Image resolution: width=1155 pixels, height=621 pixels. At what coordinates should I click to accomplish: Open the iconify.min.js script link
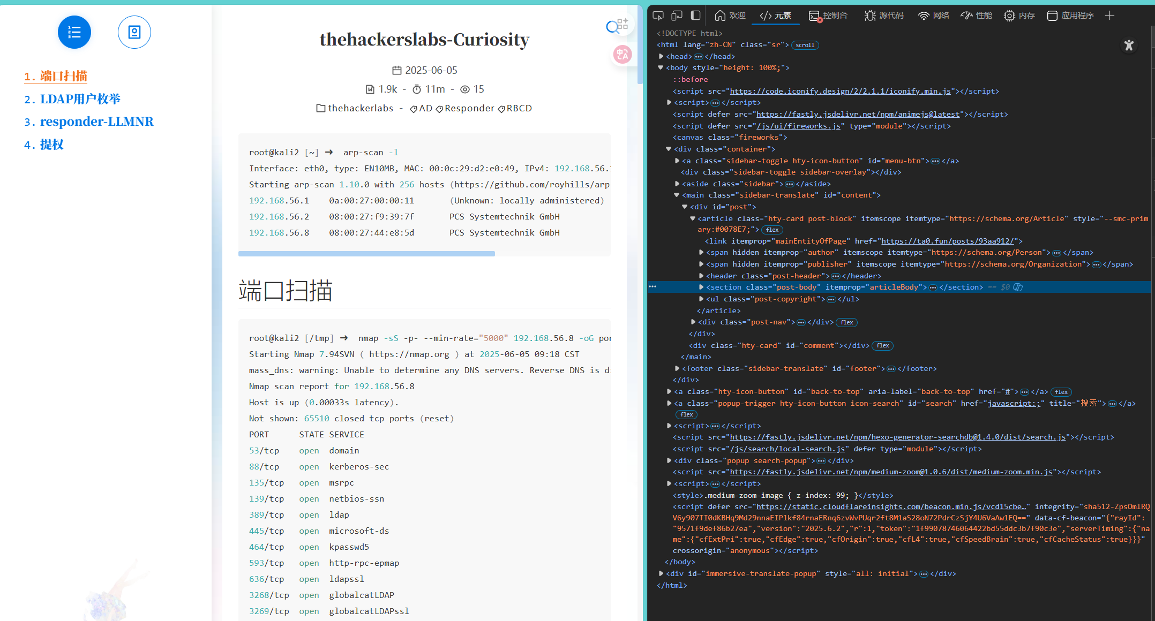pos(840,91)
